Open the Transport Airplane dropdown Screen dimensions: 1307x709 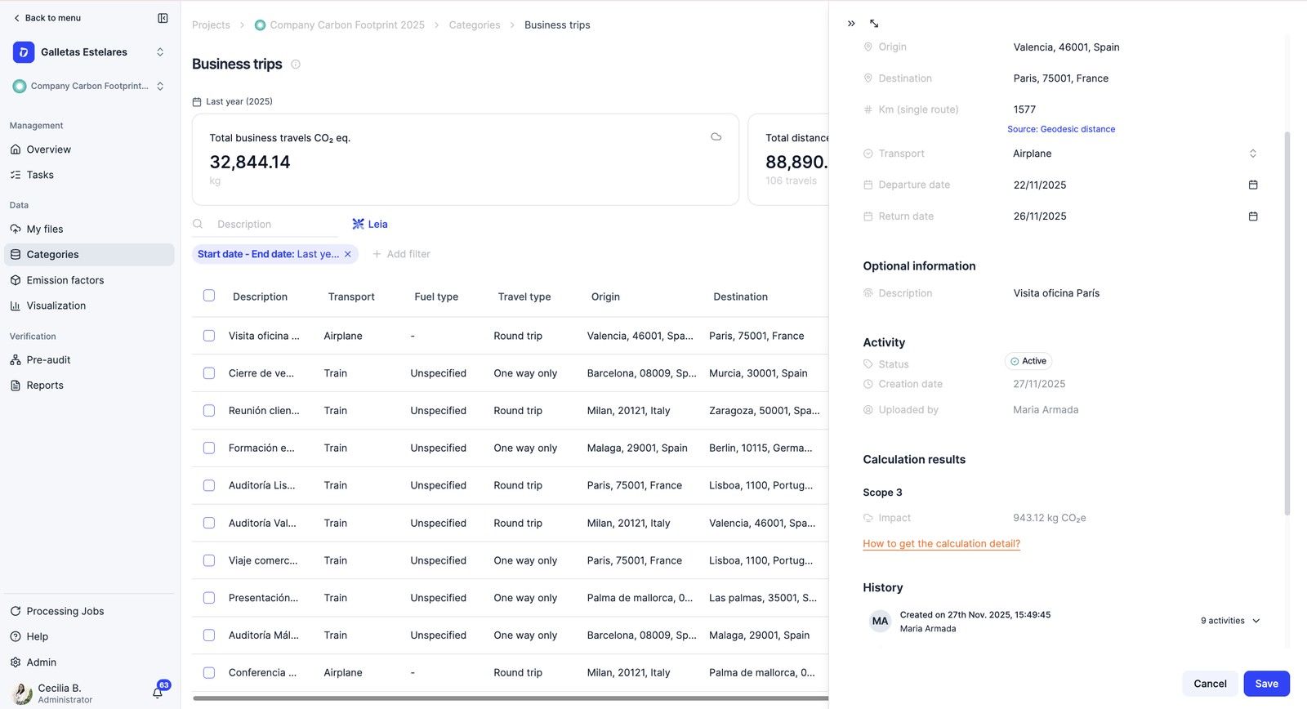pos(1135,154)
